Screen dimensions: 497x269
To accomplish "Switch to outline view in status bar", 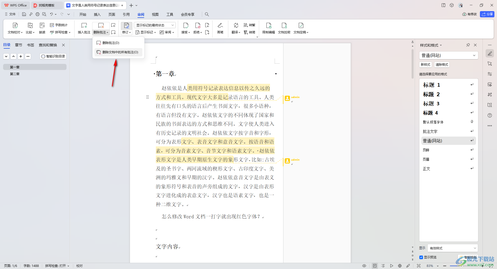I will [383, 266].
